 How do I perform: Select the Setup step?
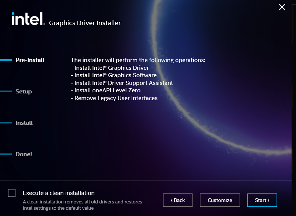coord(24,92)
